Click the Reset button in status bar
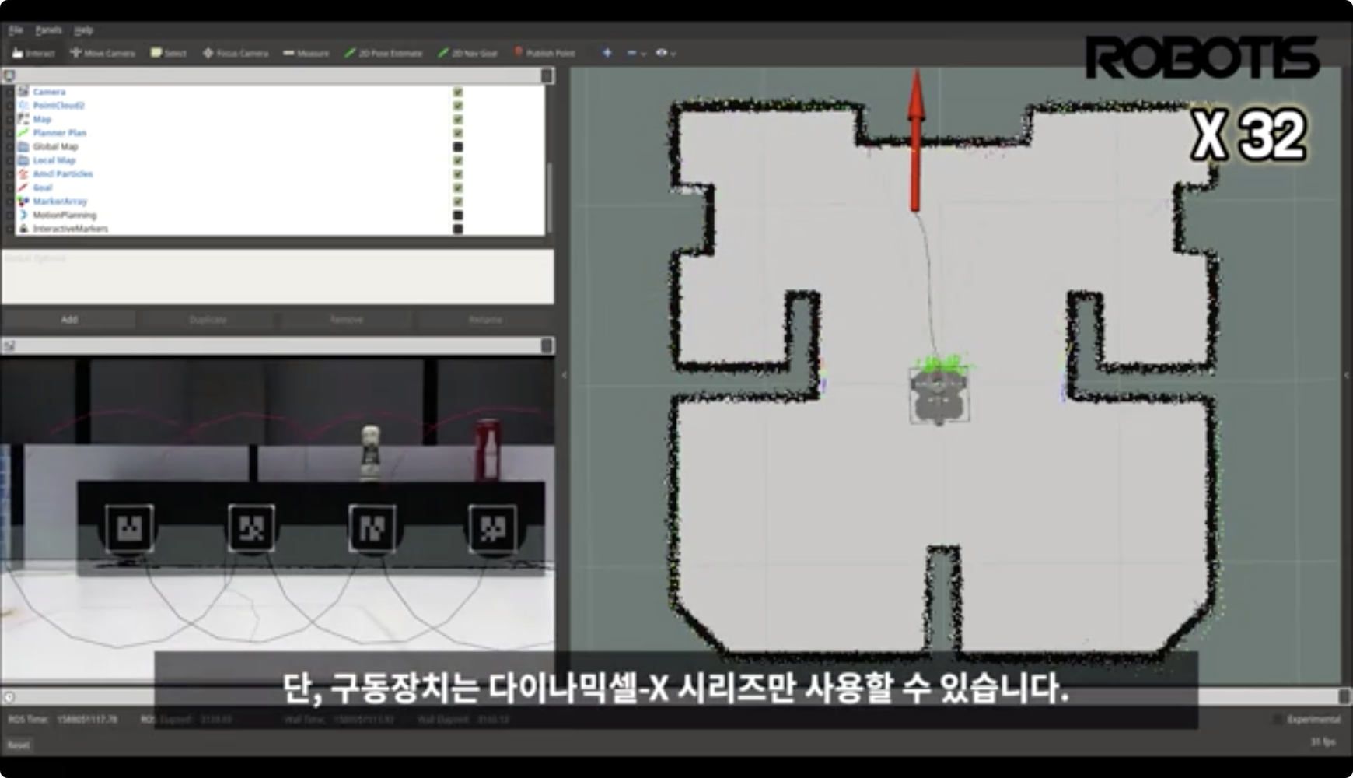1353x778 pixels. point(19,745)
